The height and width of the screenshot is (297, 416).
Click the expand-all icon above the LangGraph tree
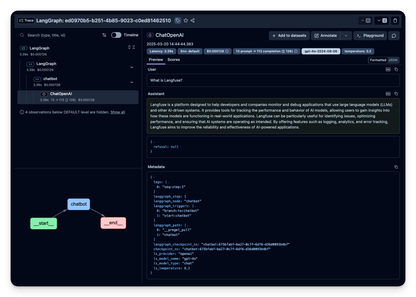[x=129, y=47]
